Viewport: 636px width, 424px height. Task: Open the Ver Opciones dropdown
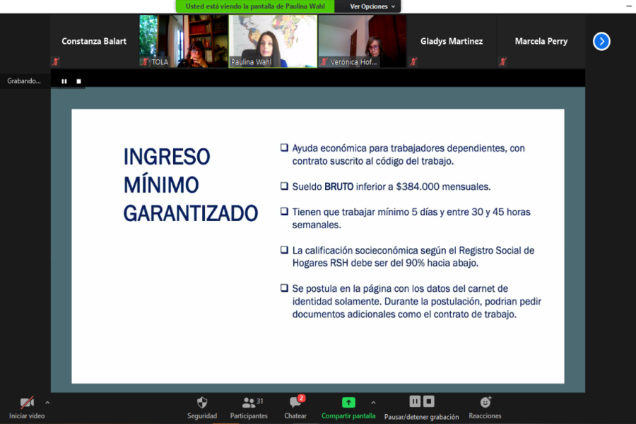tap(372, 6)
